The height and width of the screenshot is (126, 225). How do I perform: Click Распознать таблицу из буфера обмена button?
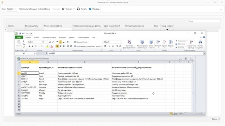(x=34, y=9)
